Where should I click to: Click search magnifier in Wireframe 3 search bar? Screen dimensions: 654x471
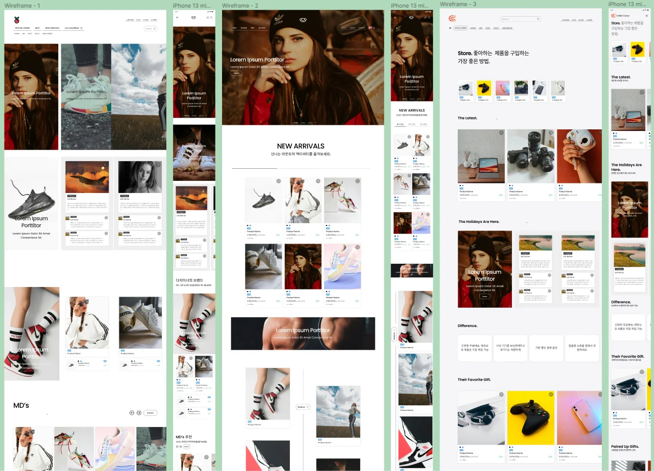(538, 19)
